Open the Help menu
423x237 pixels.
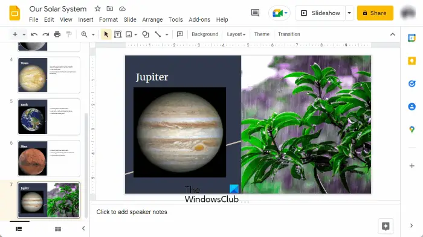pyautogui.click(x=222, y=20)
